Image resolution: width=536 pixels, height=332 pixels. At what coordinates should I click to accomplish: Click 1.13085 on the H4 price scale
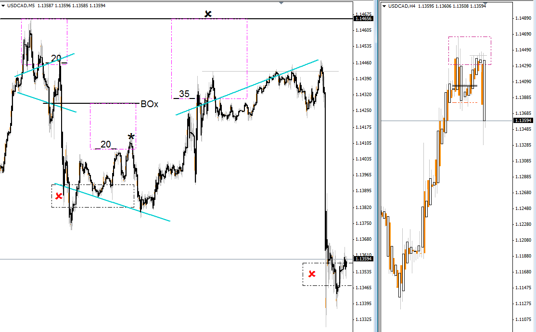click(x=523, y=160)
